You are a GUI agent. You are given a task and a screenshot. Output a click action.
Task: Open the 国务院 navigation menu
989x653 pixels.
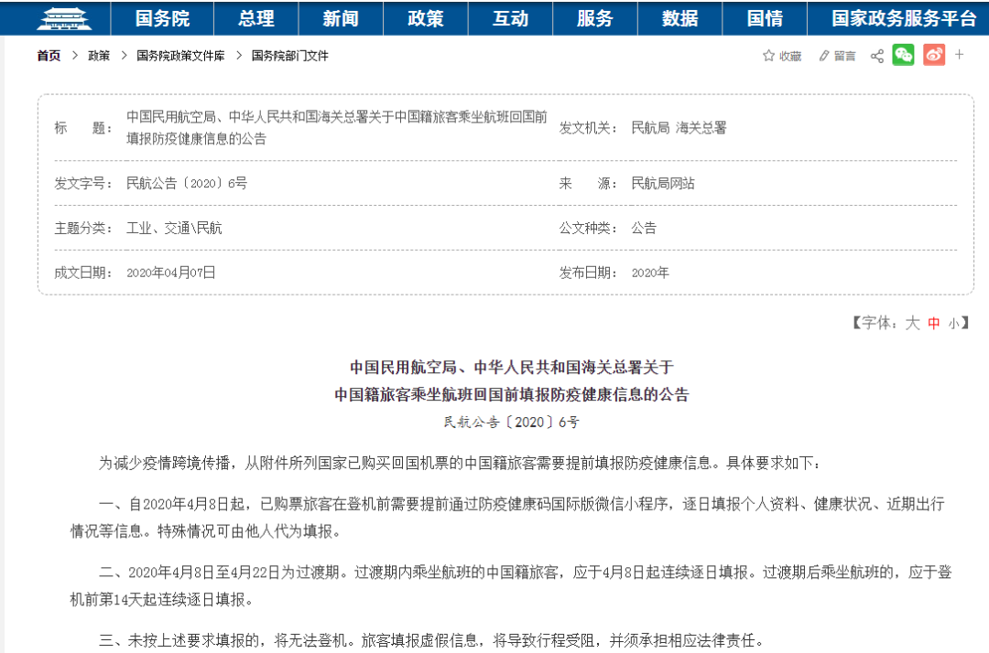(162, 18)
